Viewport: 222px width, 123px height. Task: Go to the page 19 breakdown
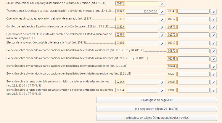157,100
